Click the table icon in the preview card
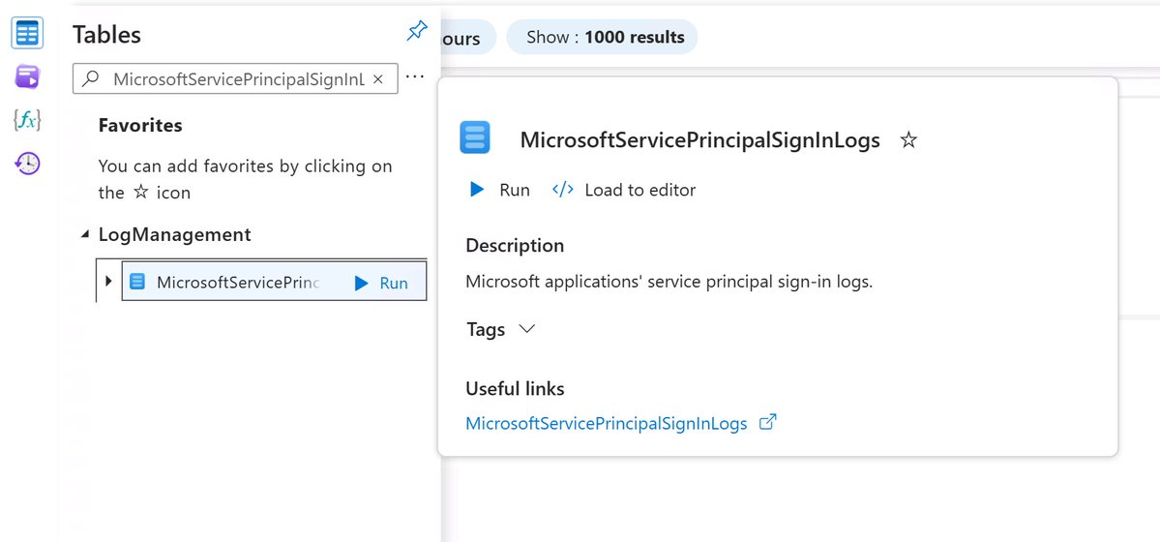The width and height of the screenshot is (1160, 542). pyautogui.click(x=475, y=137)
